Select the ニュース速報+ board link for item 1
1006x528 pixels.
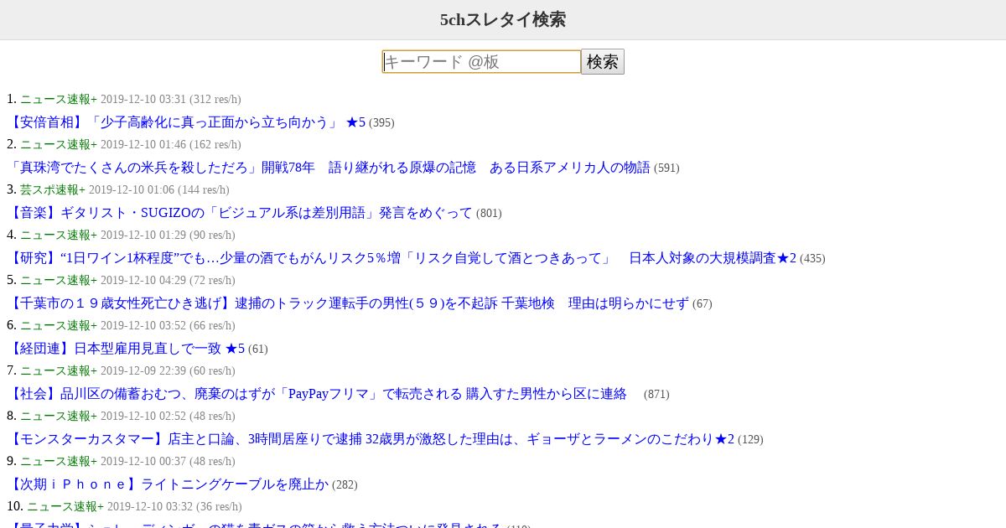59,99
